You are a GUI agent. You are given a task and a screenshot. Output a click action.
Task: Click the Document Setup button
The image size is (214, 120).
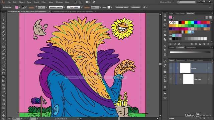[x=122, y=7]
